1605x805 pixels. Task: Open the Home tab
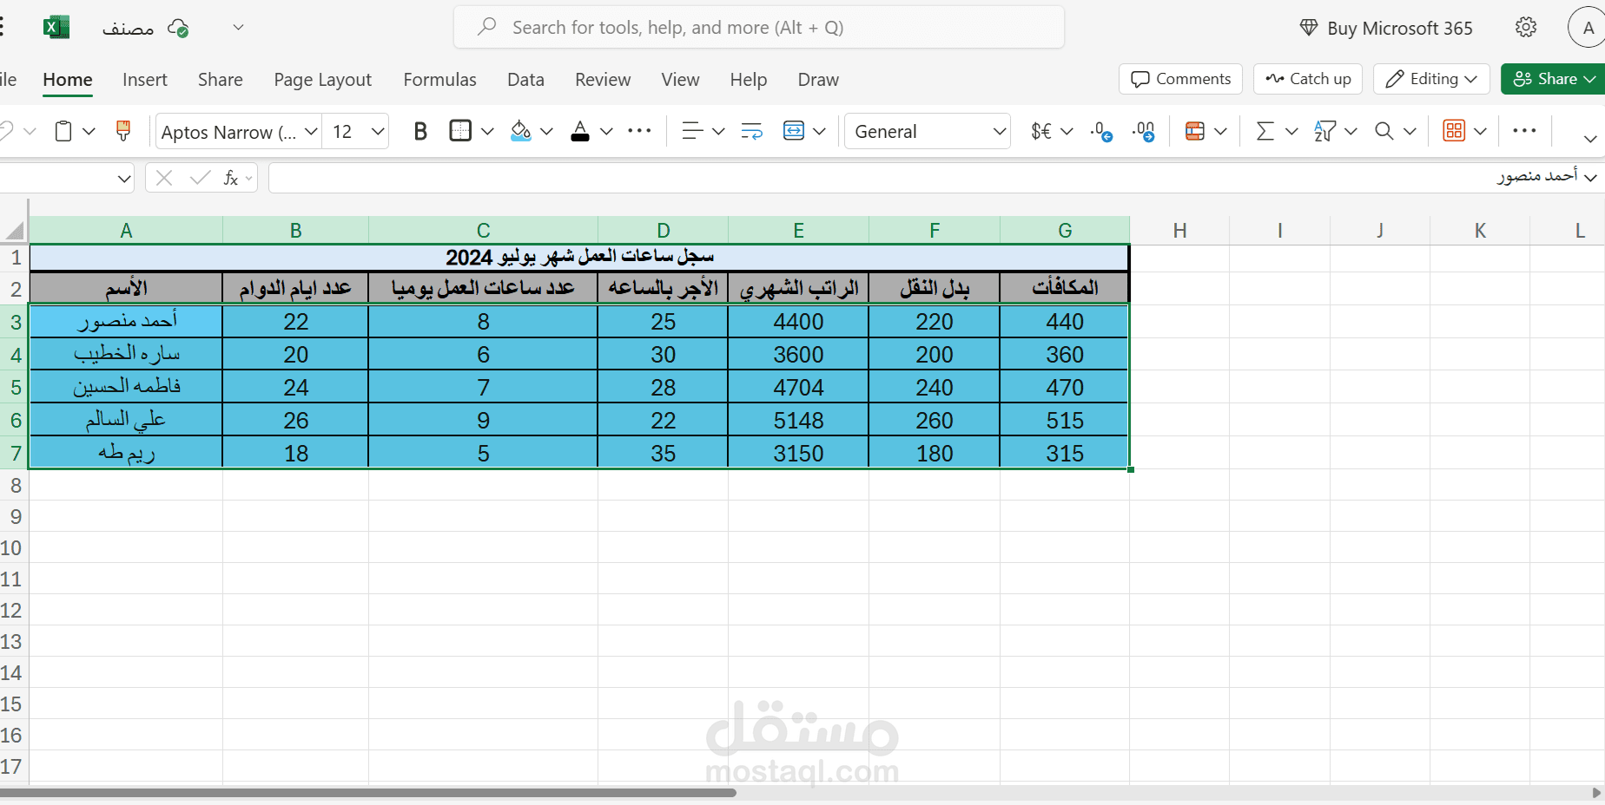(x=68, y=80)
